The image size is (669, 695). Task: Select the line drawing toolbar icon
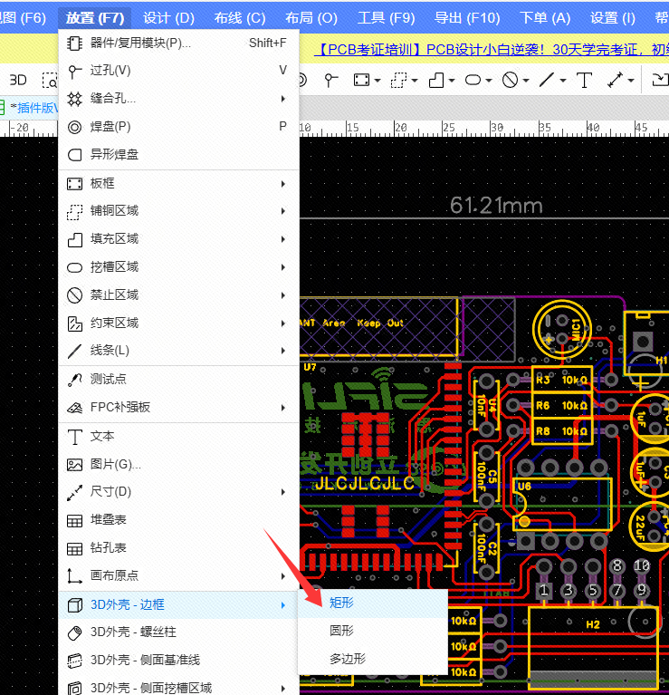click(546, 81)
